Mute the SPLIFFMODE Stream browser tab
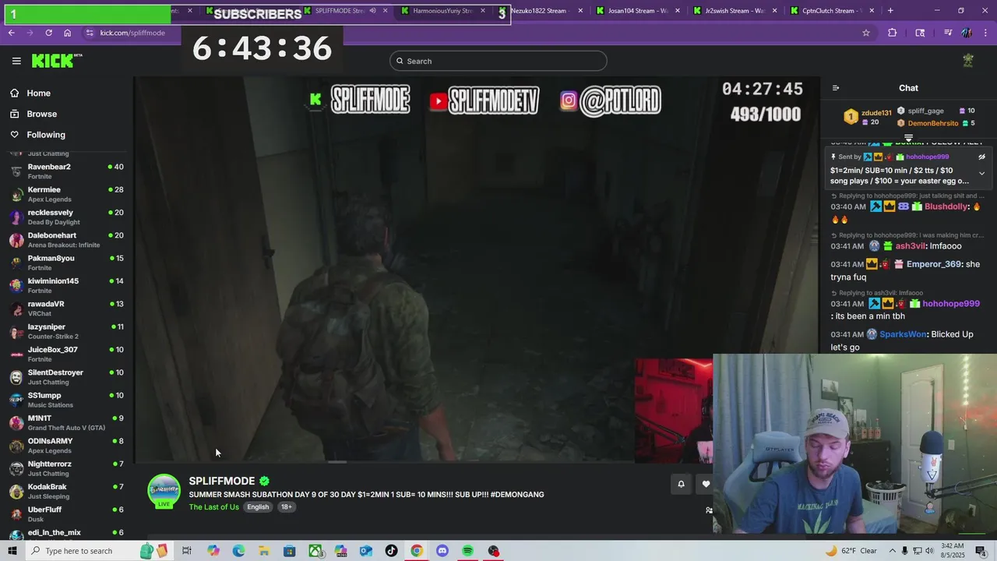Viewport: 997px width, 561px height. 372,11
